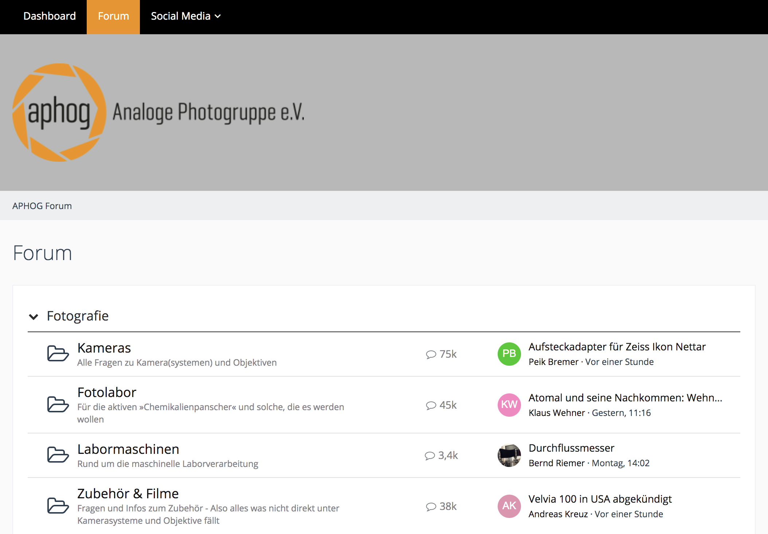
Task: Open thread Atomal und seine Nachkommen
Action: pyautogui.click(x=625, y=398)
